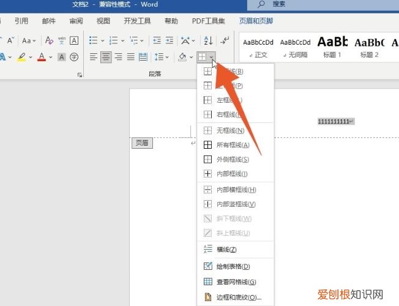Click the phonetic guide wén icon

[62, 40]
